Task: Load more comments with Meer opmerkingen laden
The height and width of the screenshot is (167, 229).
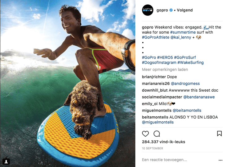Action: 165,69
